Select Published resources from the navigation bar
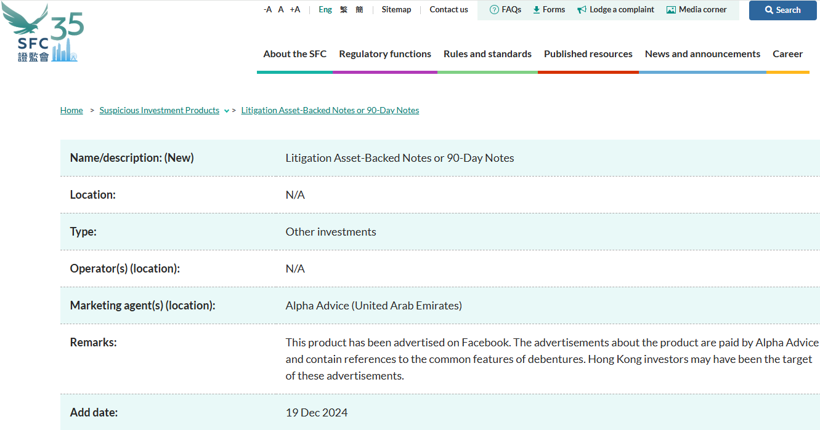Screen dimensions: 820x430 [588, 54]
